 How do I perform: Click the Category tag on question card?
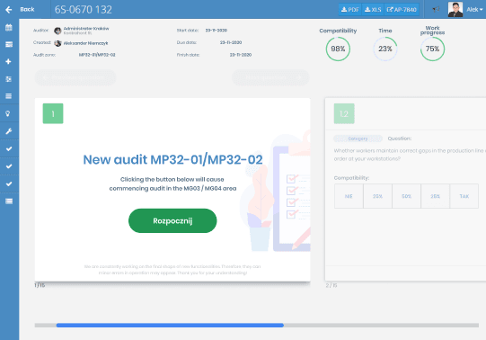pyautogui.click(x=358, y=139)
